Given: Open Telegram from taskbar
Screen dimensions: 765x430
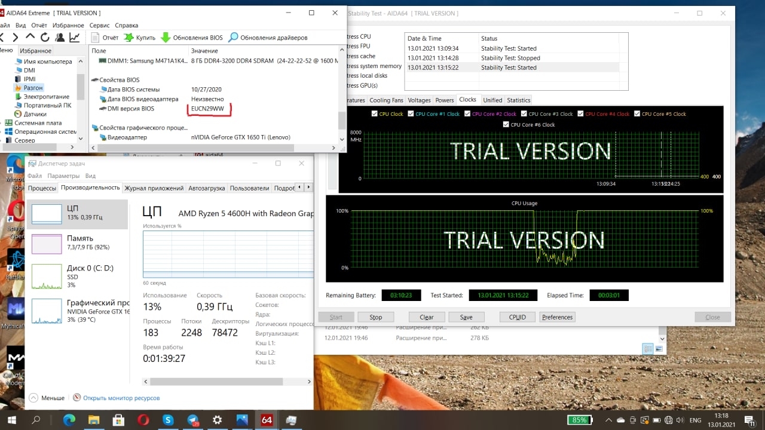Looking at the screenshot, I should (192, 420).
